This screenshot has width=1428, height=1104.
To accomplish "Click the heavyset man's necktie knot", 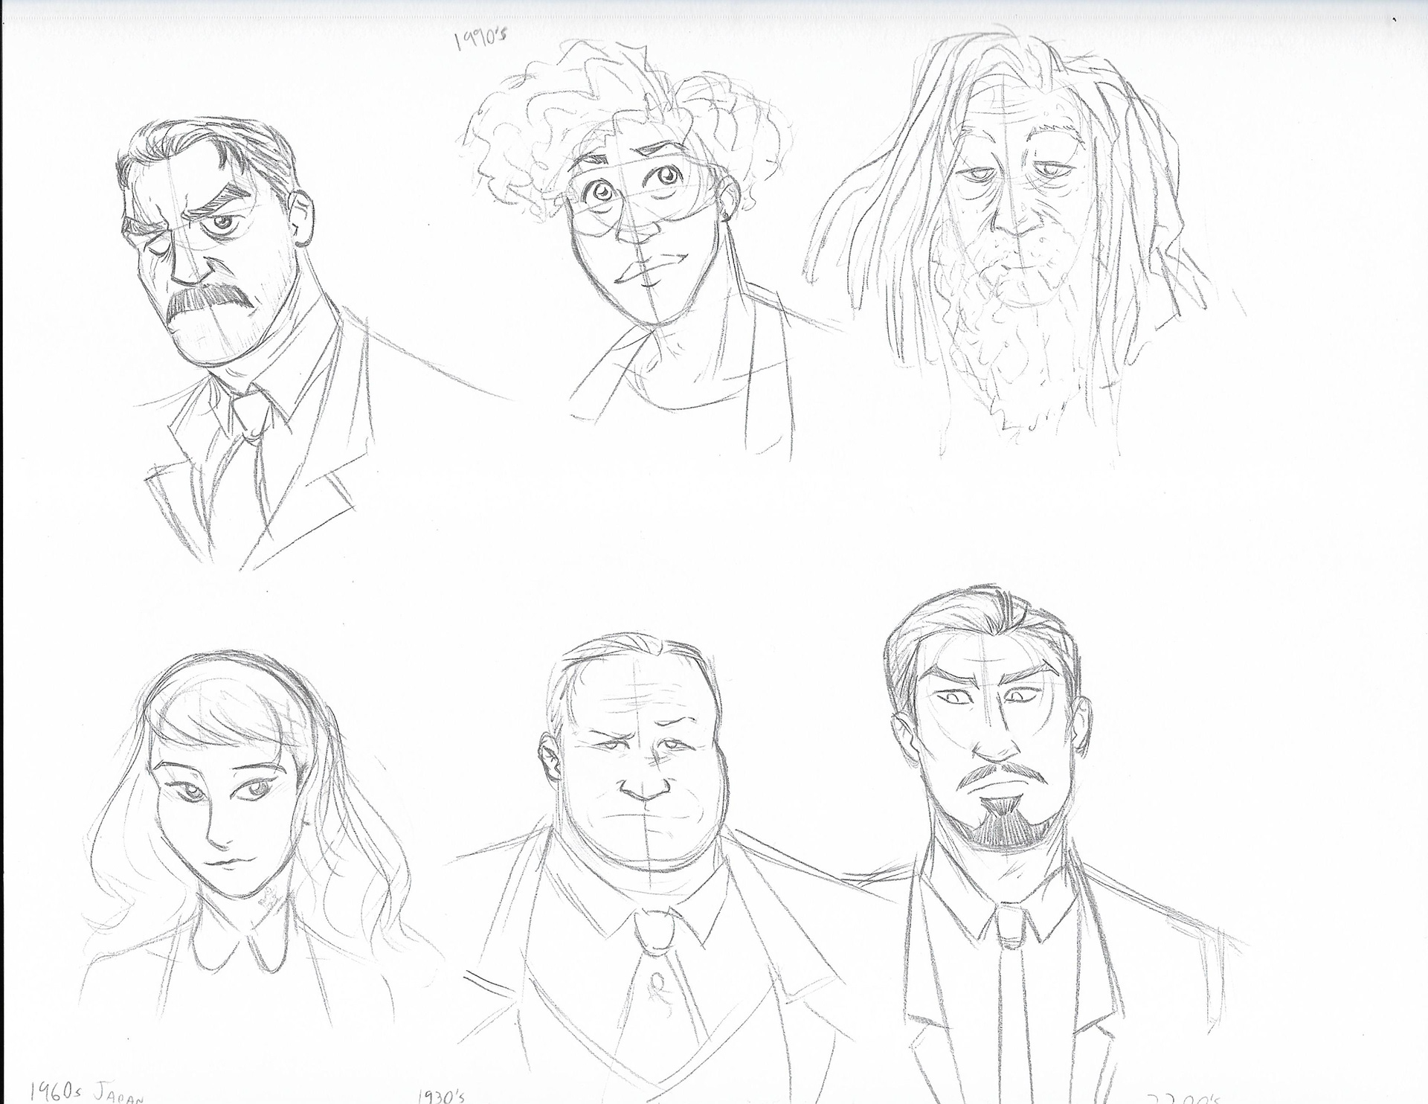I will coord(654,934).
